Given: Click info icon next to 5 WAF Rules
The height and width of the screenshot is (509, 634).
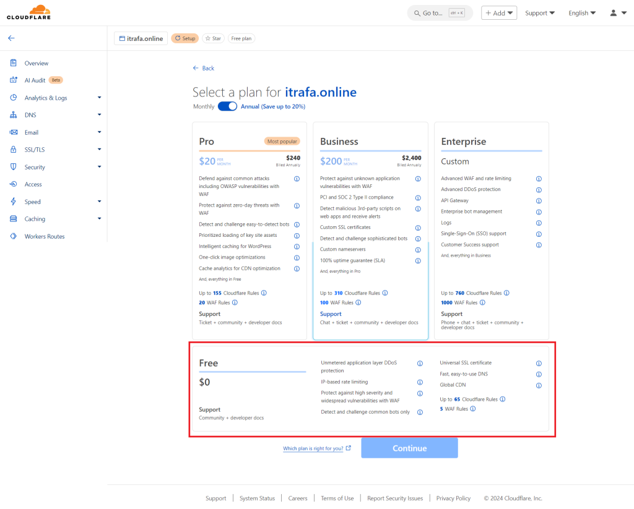Looking at the screenshot, I should pyautogui.click(x=473, y=409).
